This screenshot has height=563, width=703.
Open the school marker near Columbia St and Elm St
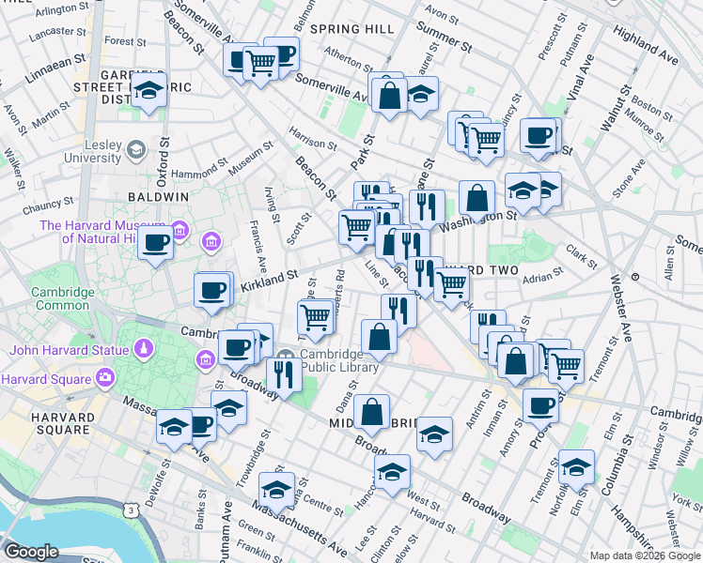pyautogui.click(x=576, y=470)
